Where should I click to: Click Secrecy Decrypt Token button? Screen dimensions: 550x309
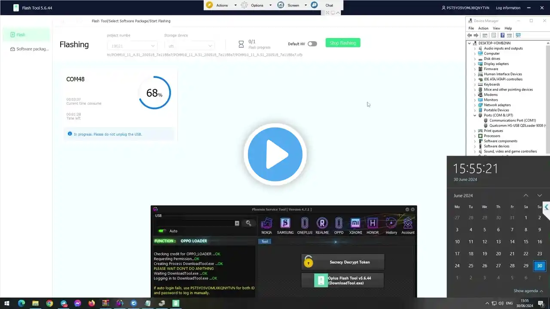coord(343,262)
